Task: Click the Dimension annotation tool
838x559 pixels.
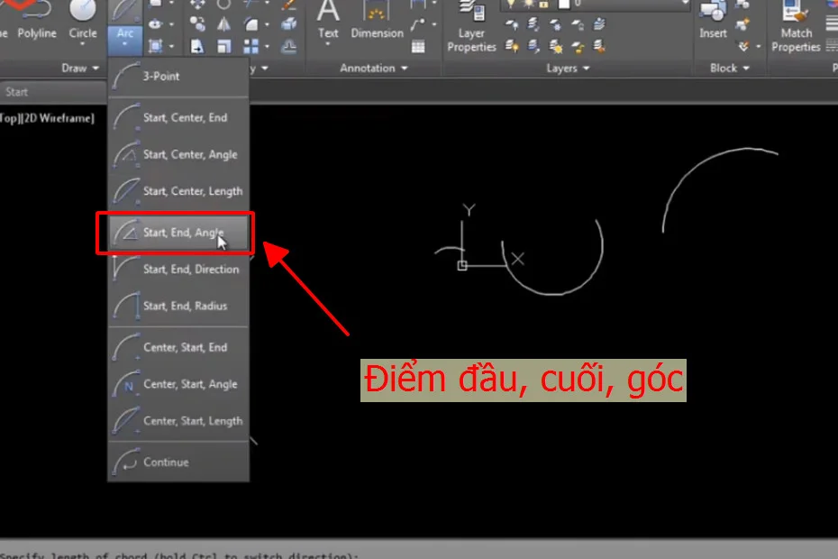Action: tap(377, 19)
